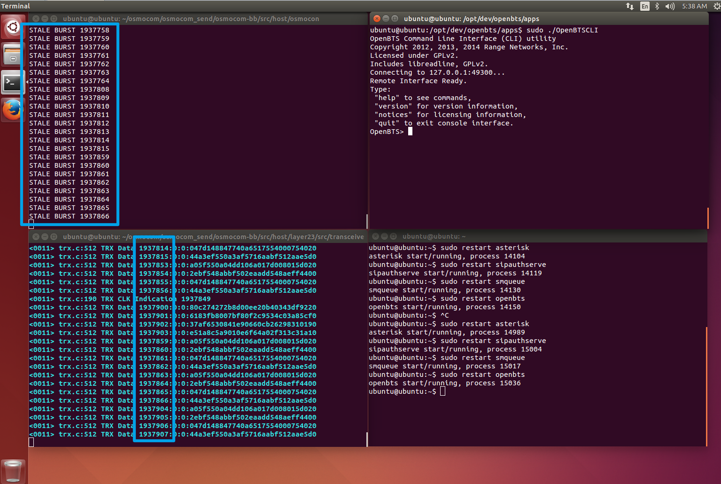721x484 pixels.
Task: Click 'openbts start/running, process 15036' line
Action: click(x=444, y=383)
